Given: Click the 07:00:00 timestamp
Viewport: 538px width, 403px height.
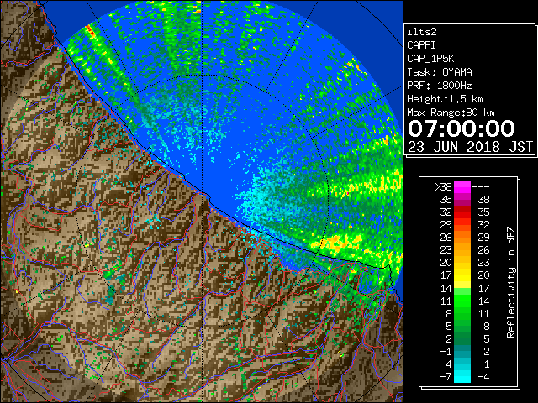Looking at the screenshot, I should [x=462, y=128].
